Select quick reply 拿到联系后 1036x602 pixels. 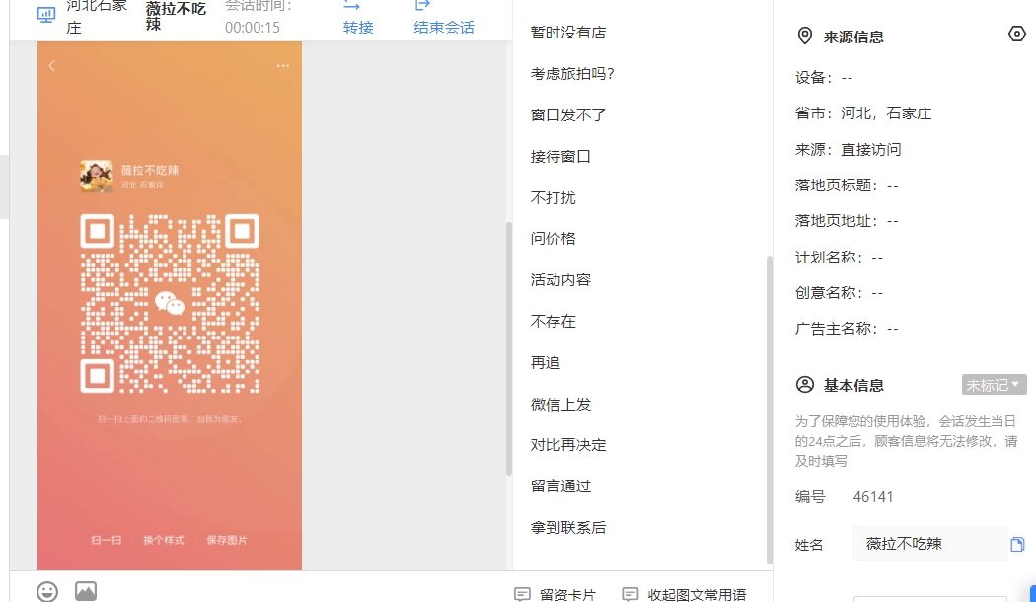tap(568, 528)
